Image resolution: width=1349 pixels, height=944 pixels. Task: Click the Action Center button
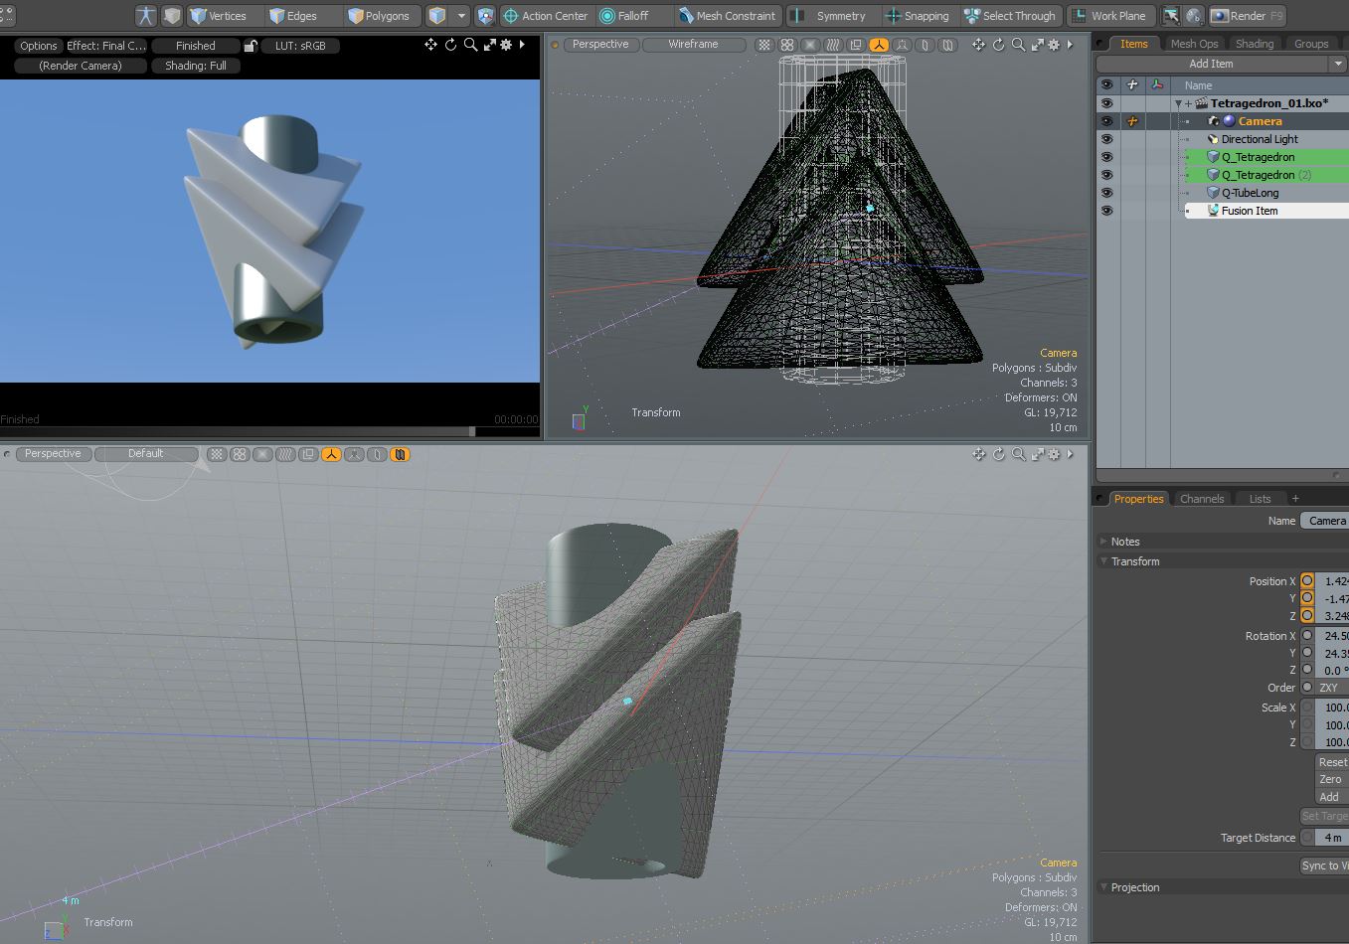pyautogui.click(x=545, y=16)
